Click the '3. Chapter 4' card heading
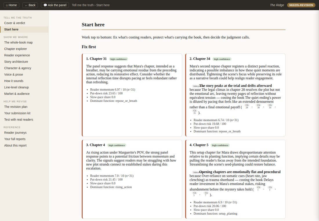 tap(95, 145)
